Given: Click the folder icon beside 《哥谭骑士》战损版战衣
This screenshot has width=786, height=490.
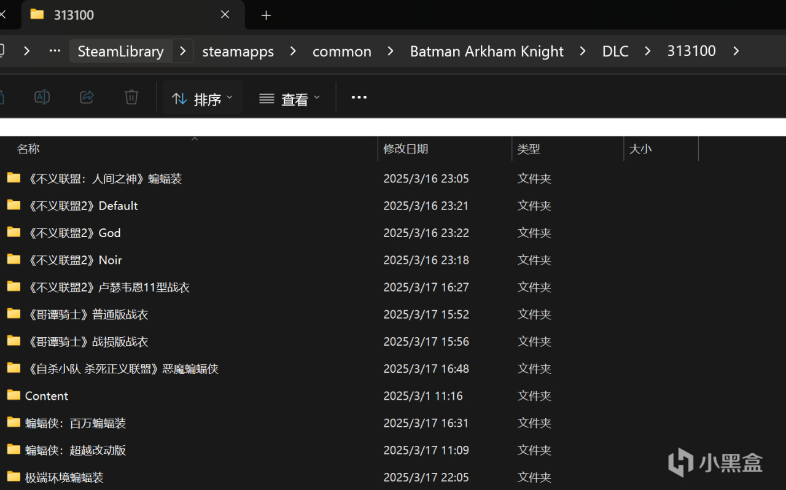Looking at the screenshot, I should (14, 341).
